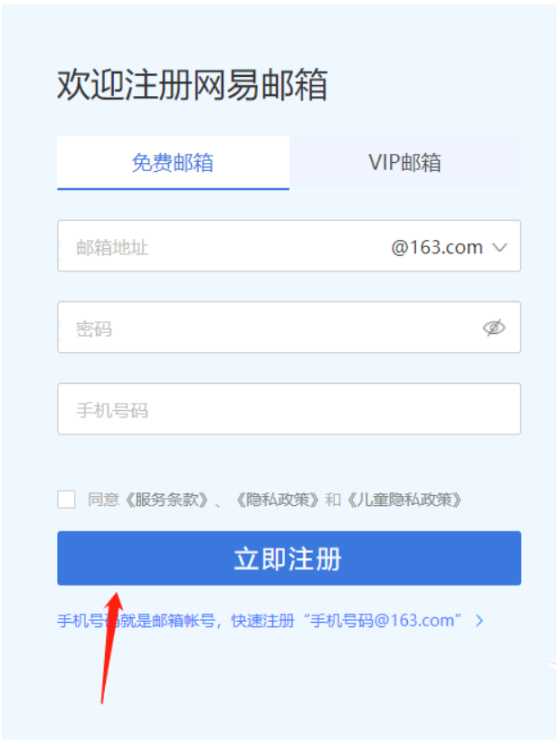
Task: Click the blue 立即注册 button
Action: [x=289, y=558]
